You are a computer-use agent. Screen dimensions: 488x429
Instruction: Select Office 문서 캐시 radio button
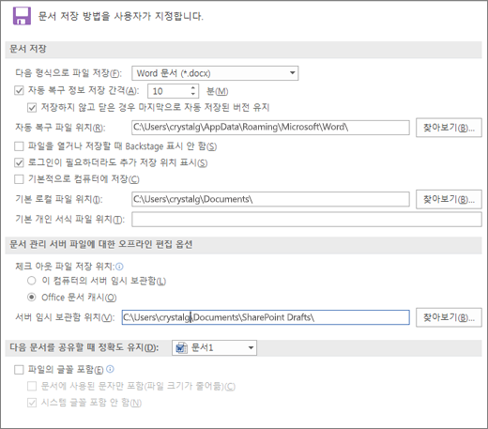(x=32, y=297)
